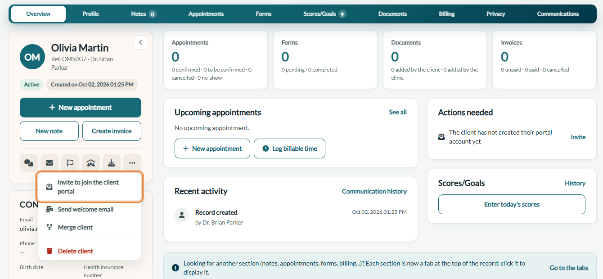Click the Olivia Martin name heading

80,48
